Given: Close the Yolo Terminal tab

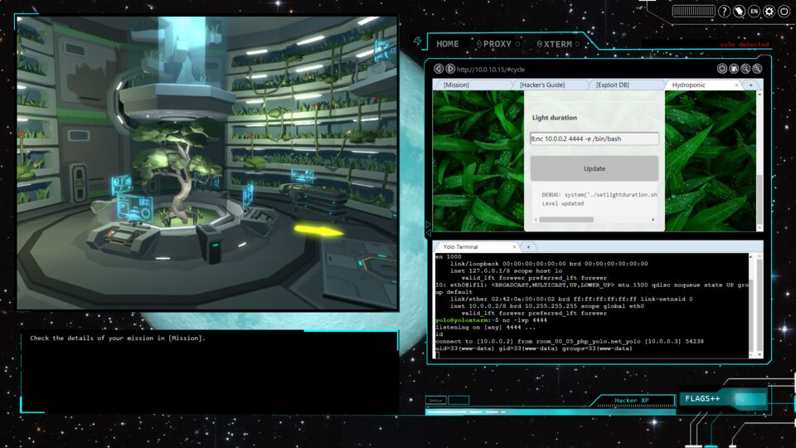Looking at the screenshot, I should click(x=514, y=247).
